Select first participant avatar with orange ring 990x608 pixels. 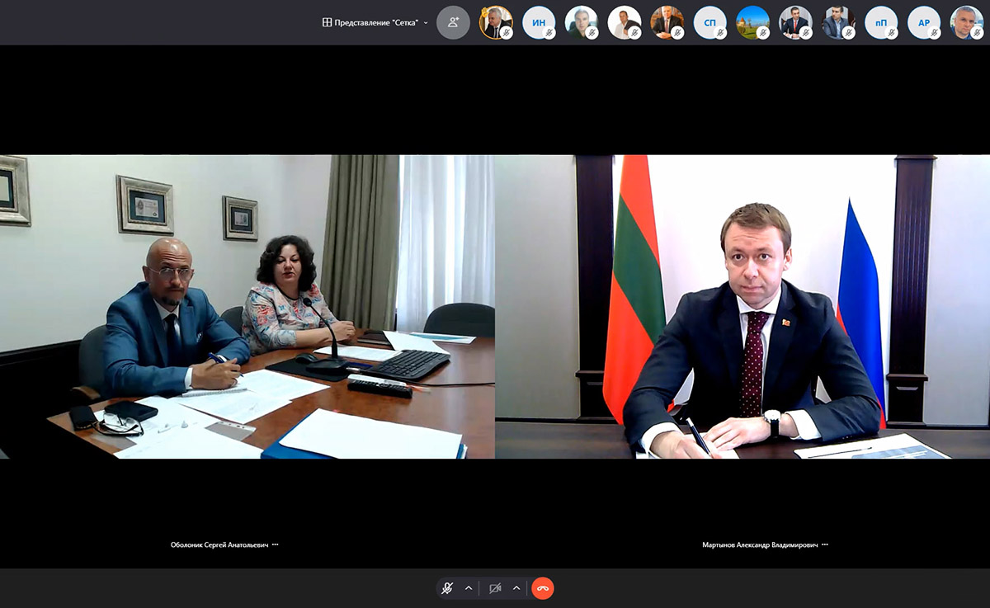[496, 22]
